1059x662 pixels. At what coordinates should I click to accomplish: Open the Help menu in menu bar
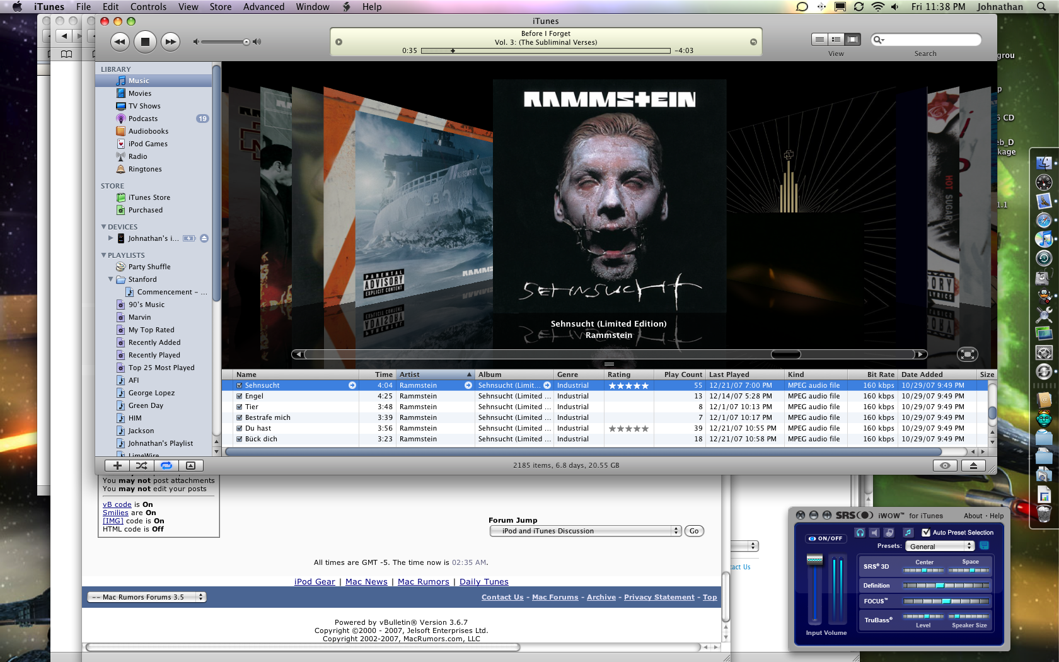coord(372,7)
